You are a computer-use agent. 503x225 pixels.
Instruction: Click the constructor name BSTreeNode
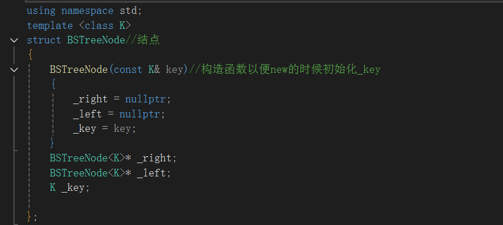pos(78,69)
